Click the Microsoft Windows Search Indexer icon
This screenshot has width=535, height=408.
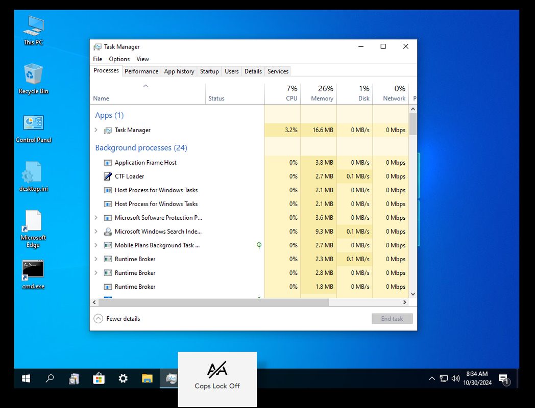[x=108, y=232]
